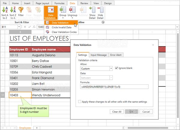180x130 pixels.
Task: Confirm validation with the OK button
Action: pos(132,112)
